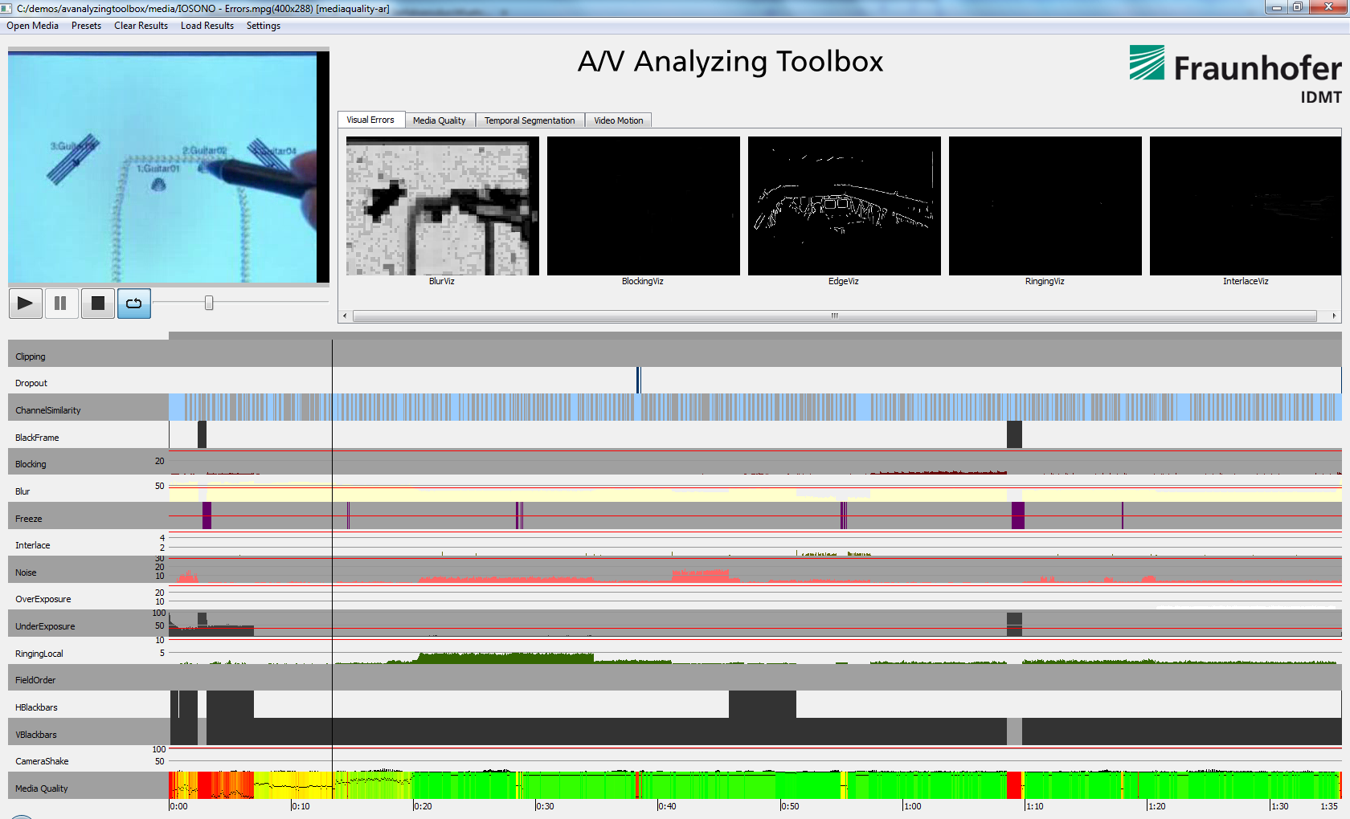Click the right arrow of visualization scrollbar

tap(1334, 316)
